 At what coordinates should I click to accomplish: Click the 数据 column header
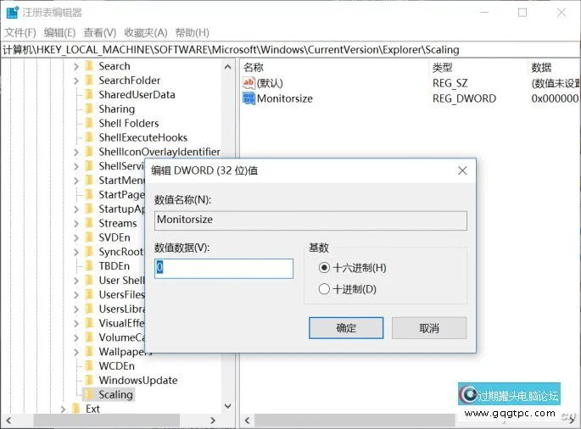[x=541, y=68]
